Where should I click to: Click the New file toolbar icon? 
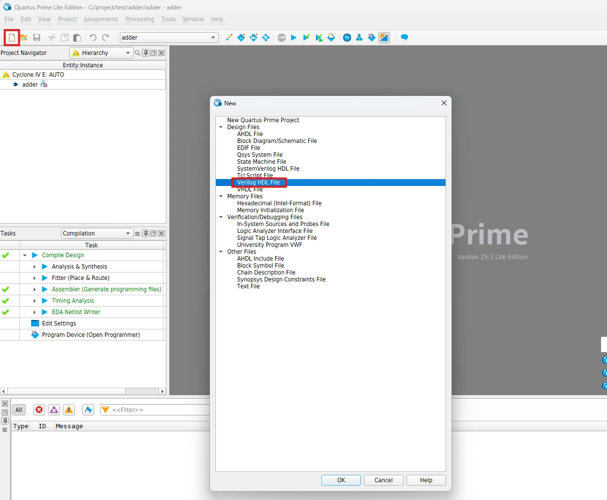[x=12, y=38]
